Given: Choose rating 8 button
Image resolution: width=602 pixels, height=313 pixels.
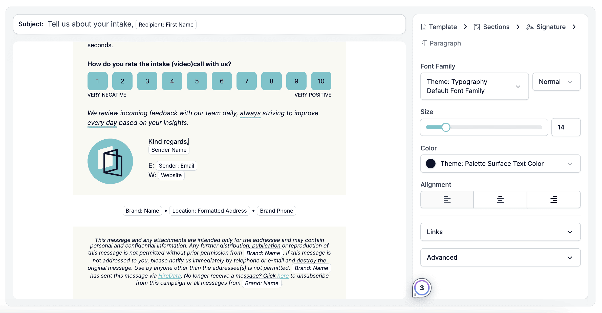Looking at the screenshot, I should (271, 81).
